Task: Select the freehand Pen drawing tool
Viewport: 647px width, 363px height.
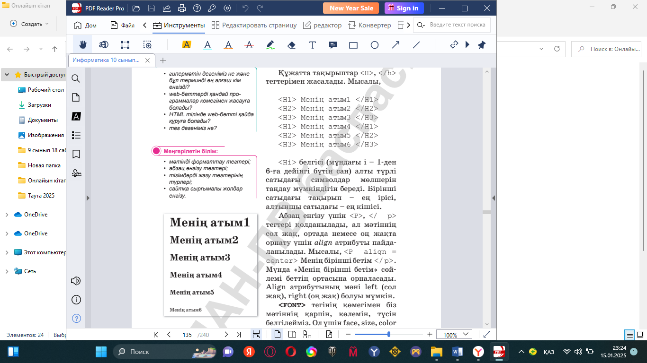Action: (x=270, y=45)
